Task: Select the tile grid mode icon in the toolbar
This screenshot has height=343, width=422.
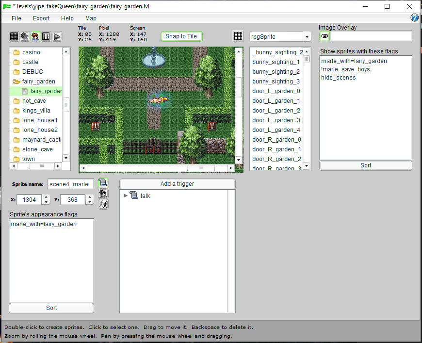Action: [x=14, y=36]
